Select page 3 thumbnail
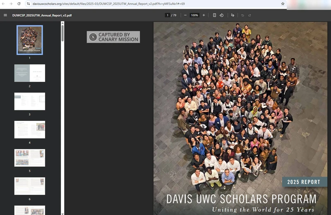 30,101
